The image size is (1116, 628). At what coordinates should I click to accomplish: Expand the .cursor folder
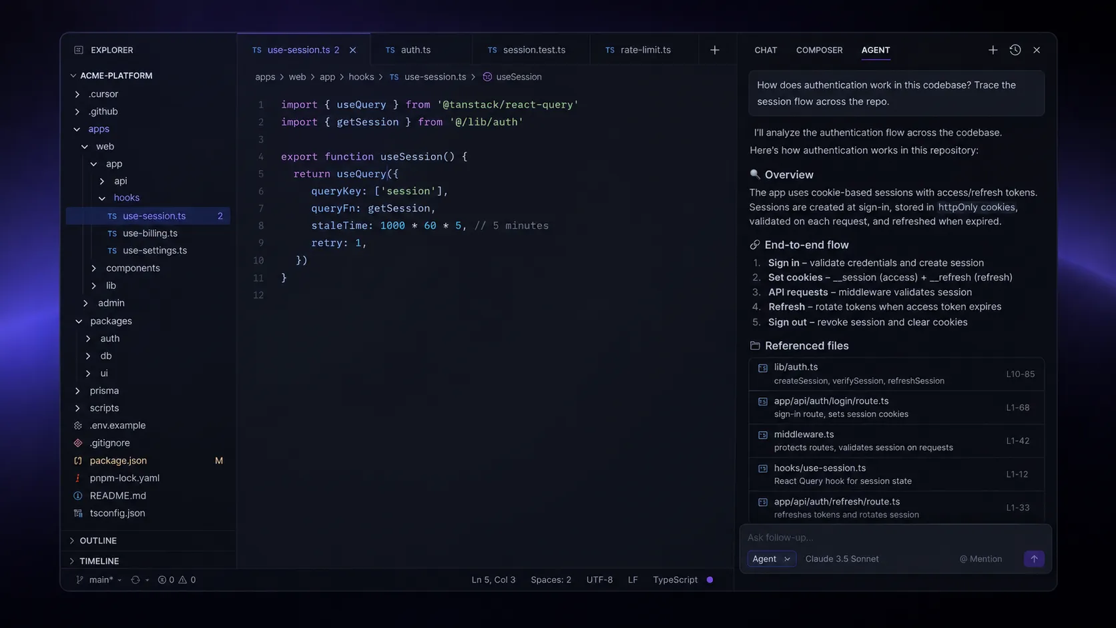tap(77, 94)
